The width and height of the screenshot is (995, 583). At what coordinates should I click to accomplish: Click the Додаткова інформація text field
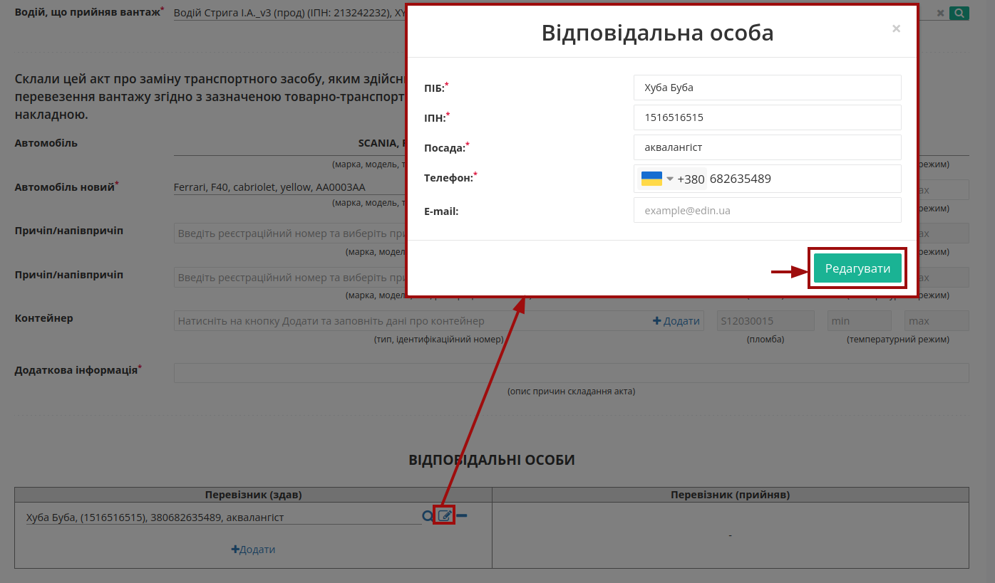point(571,373)
